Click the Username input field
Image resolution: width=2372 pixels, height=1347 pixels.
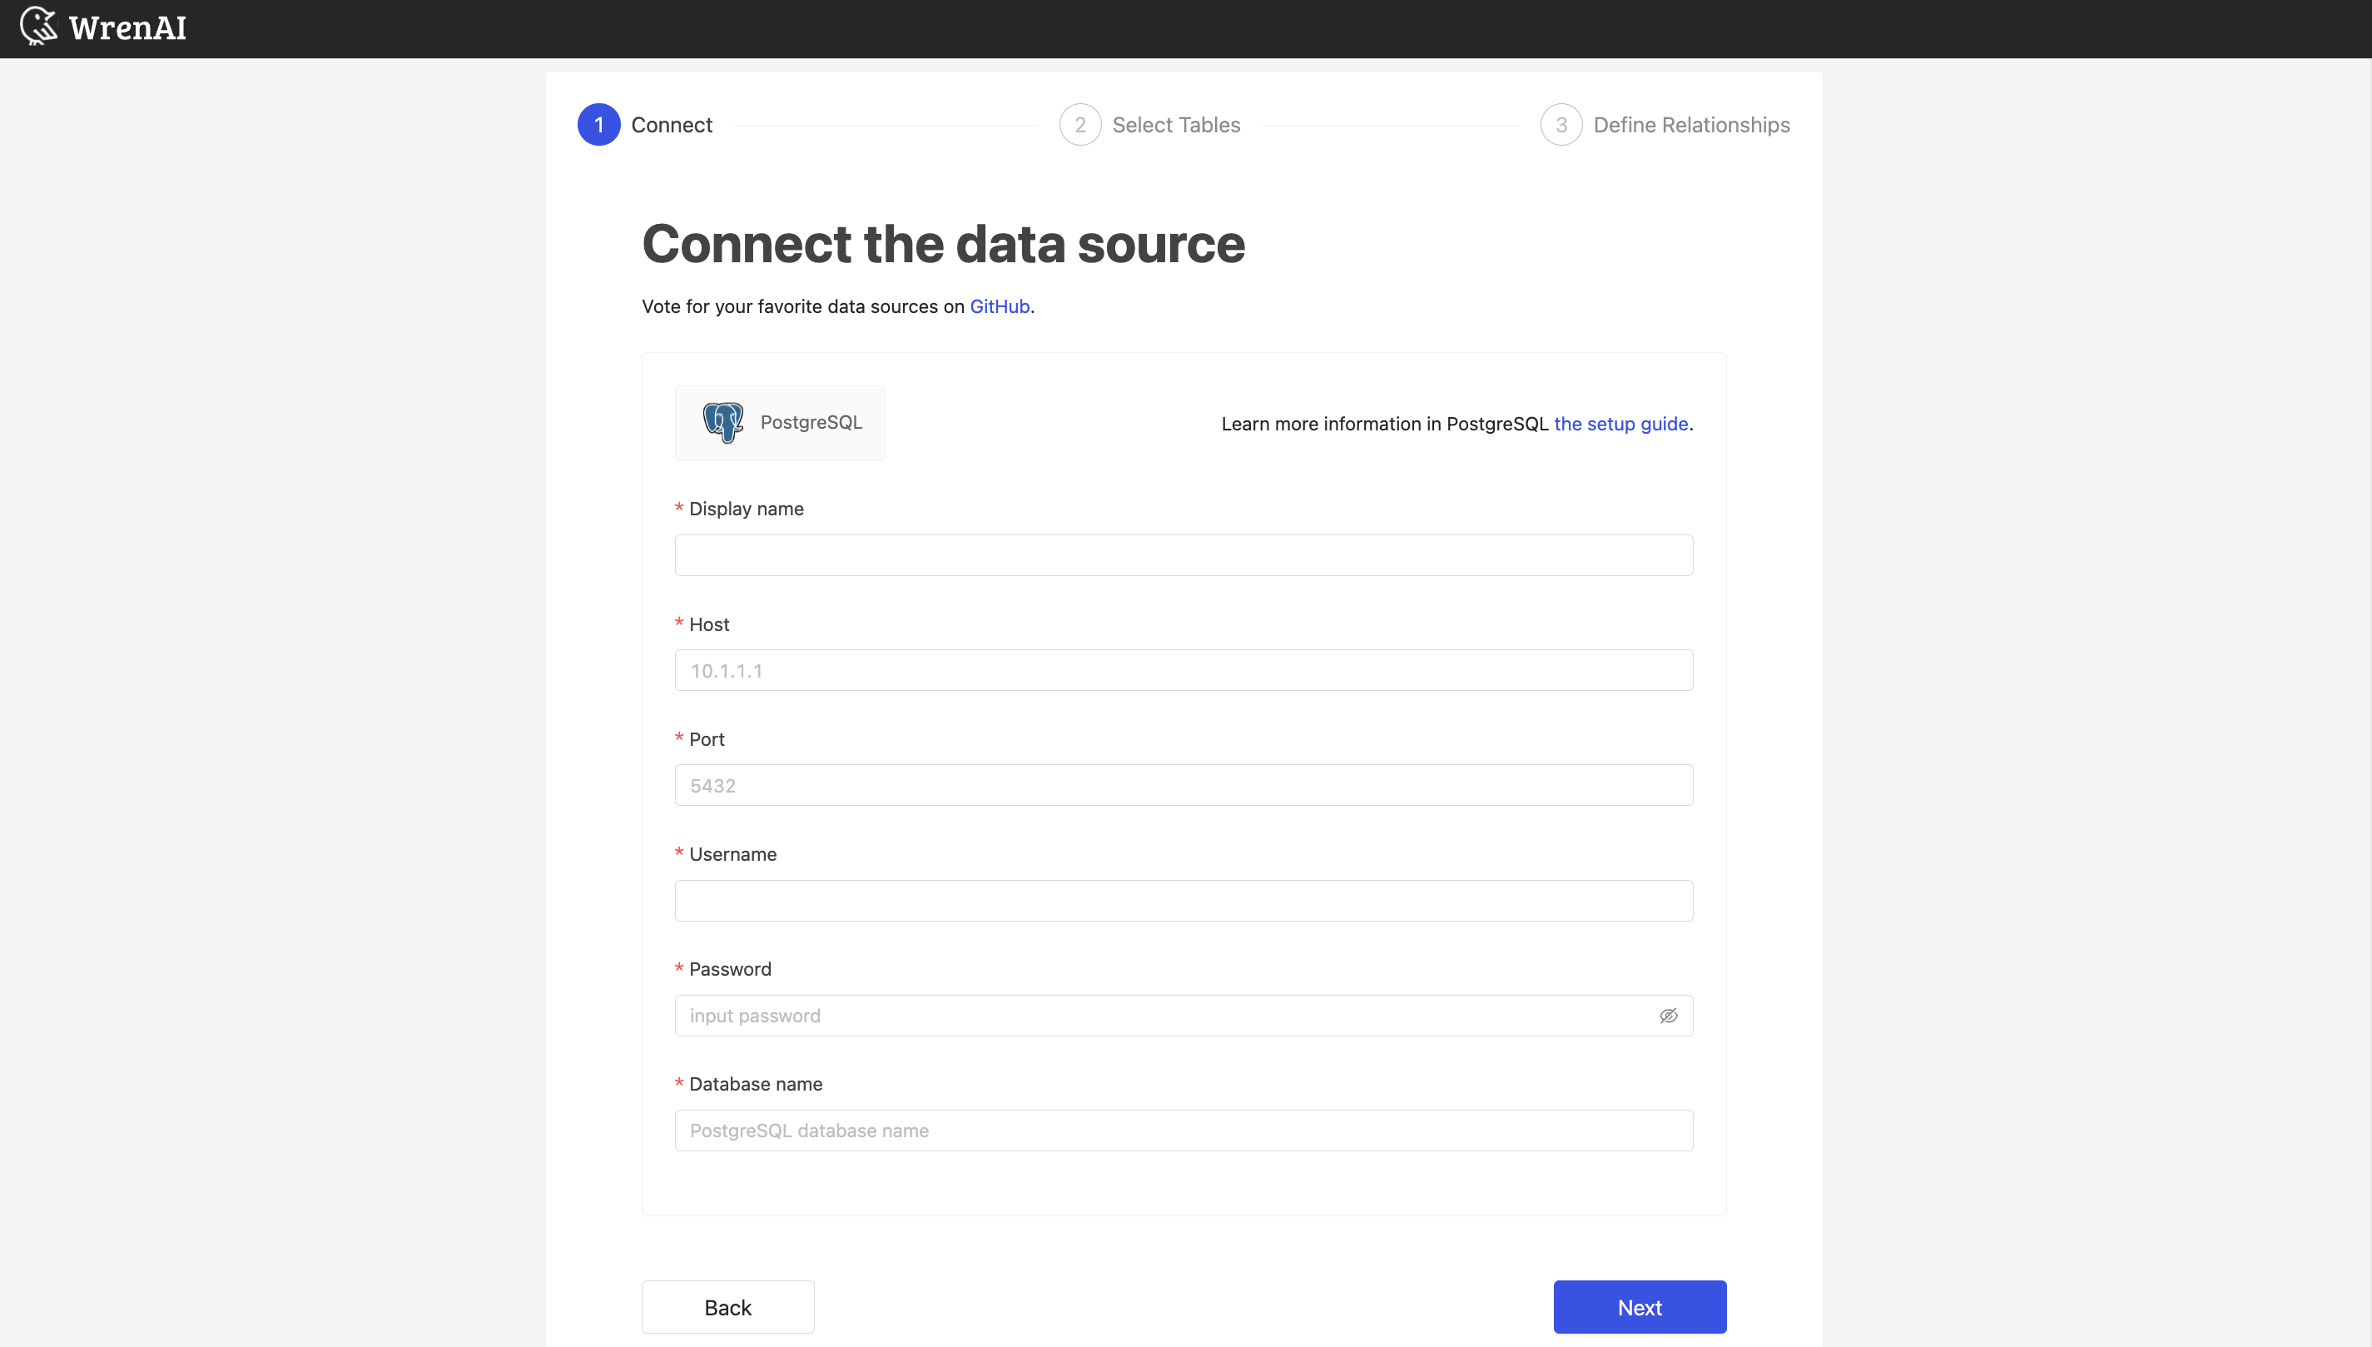tap(1184, 901)
